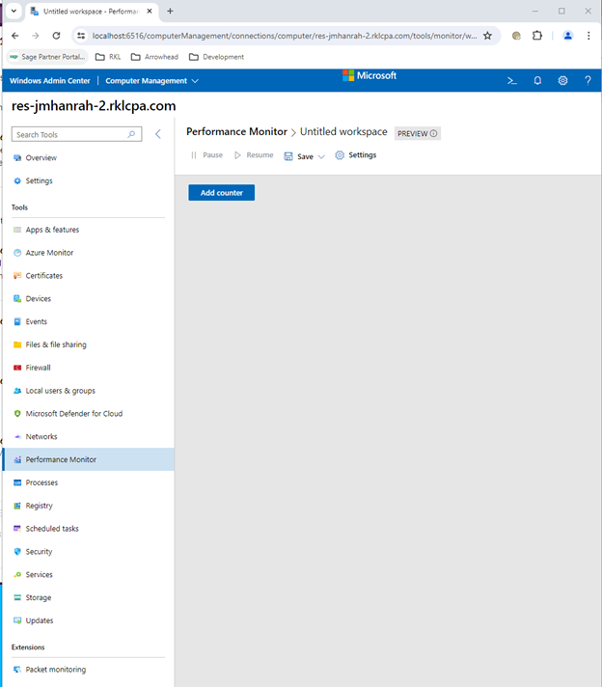
Task: Open Sage Partner Portal bookmark
Action: [x=48, y=57]
